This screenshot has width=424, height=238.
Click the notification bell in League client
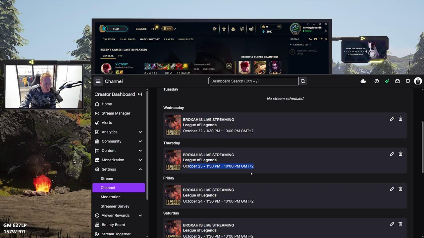326,31
